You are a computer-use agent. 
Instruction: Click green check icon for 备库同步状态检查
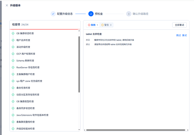13,108
